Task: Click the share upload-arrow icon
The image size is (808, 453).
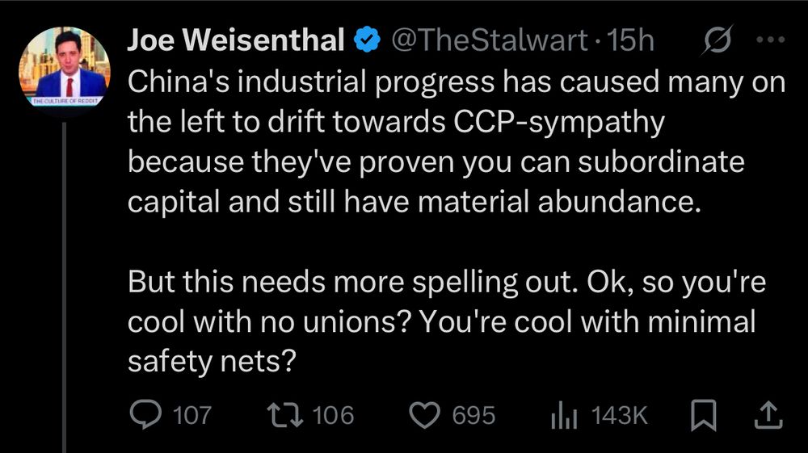Action: pos(766,415)
